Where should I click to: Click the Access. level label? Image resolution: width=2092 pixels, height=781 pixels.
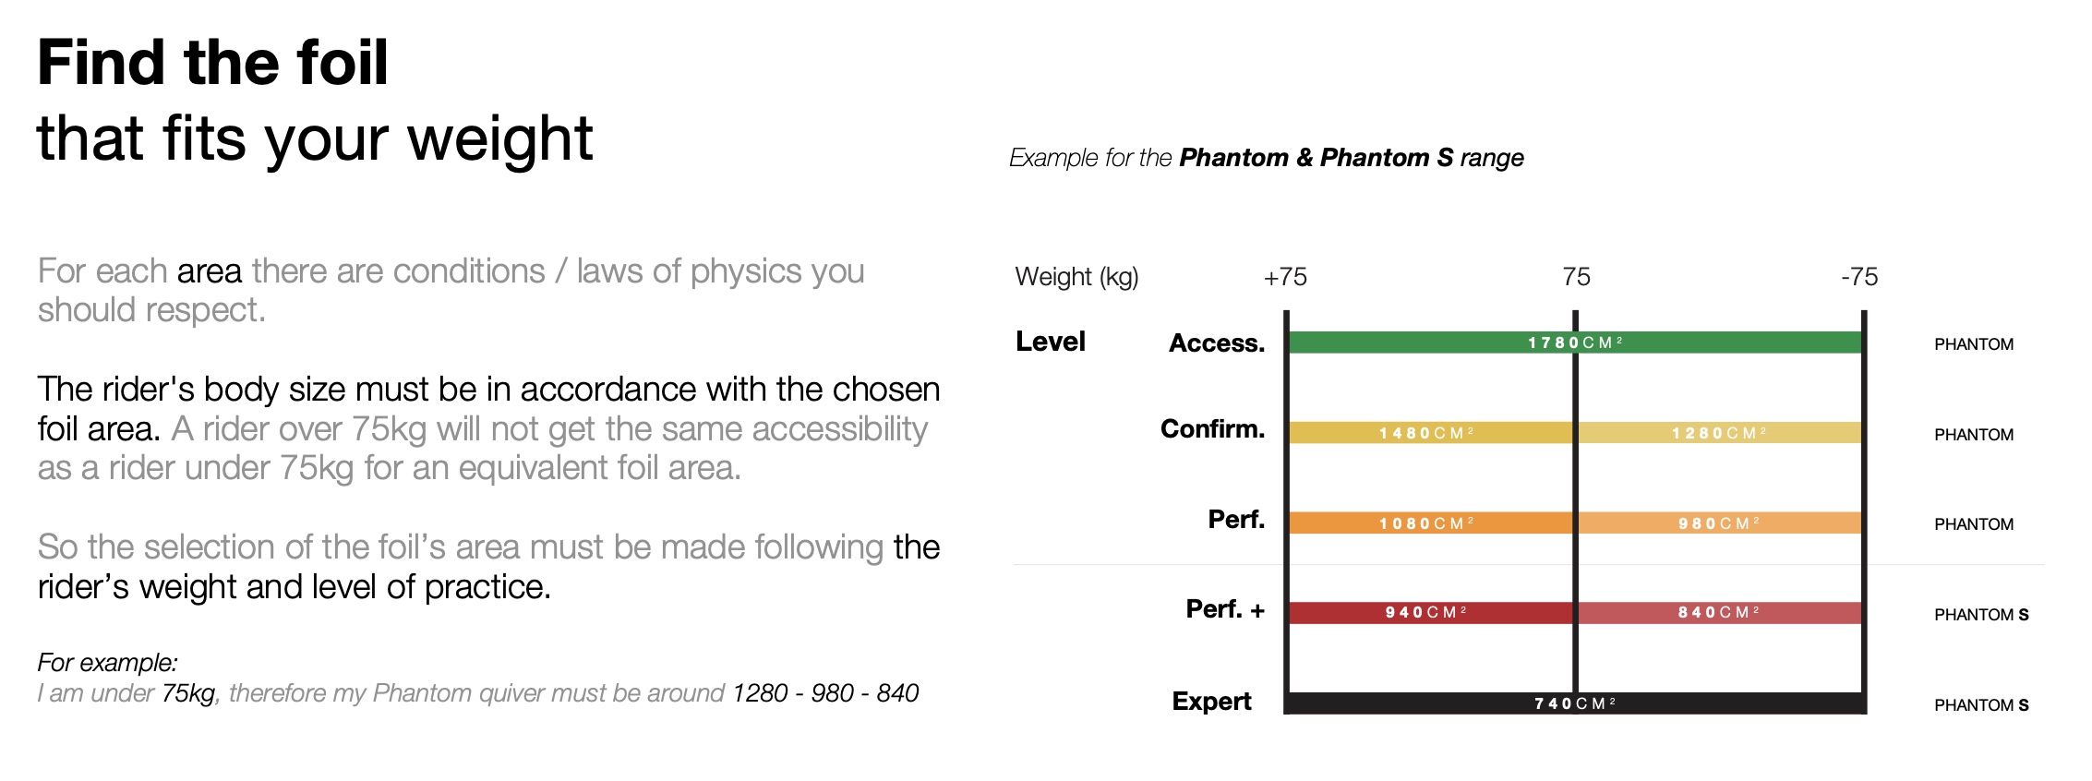point(1216,343)
